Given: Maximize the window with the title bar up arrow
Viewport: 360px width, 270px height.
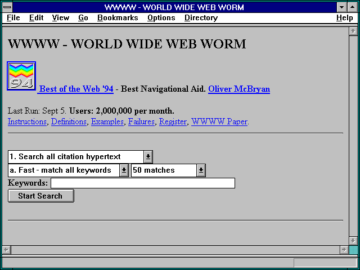Looking at the screenshot, I should [353, 7].
